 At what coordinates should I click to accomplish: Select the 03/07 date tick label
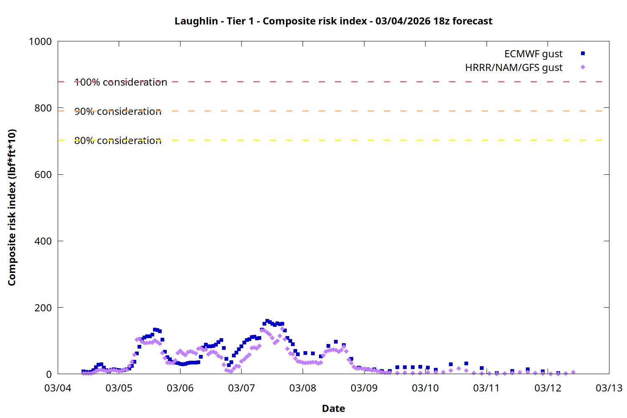pos(241,388)
